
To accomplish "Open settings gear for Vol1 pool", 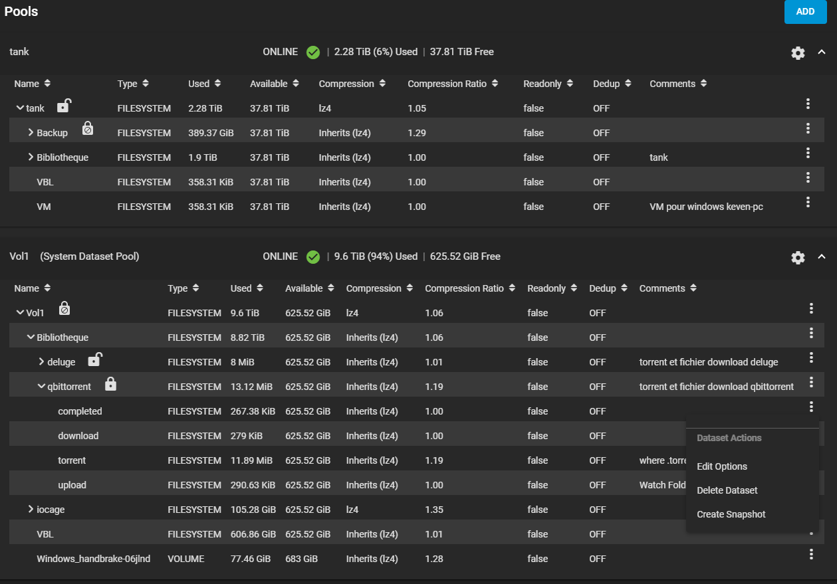I will pyautogui.click(x=798, y=258).
